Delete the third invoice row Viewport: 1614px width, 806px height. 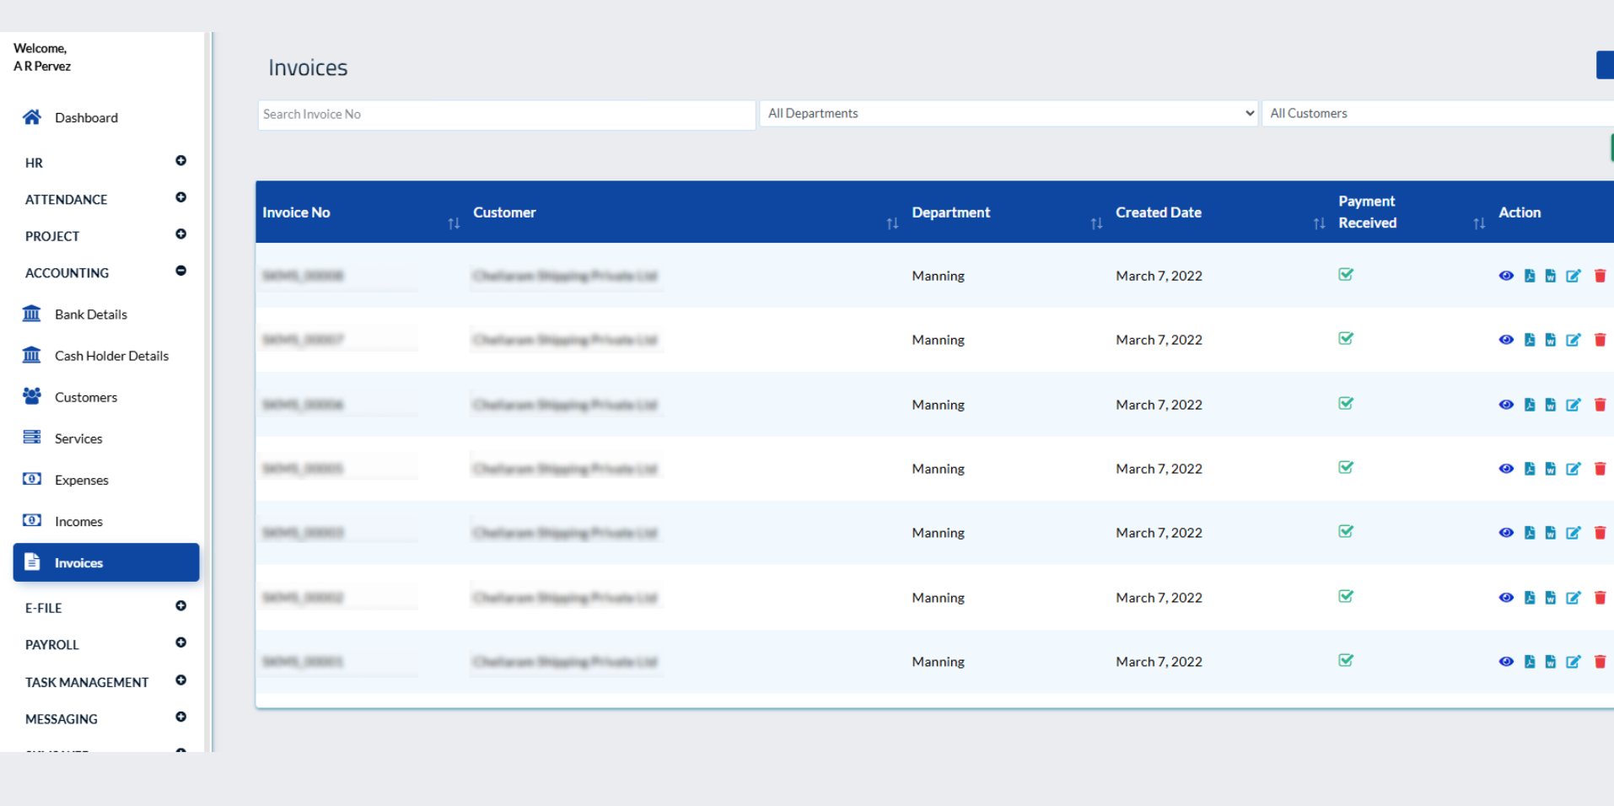(x=1600, y=405)
